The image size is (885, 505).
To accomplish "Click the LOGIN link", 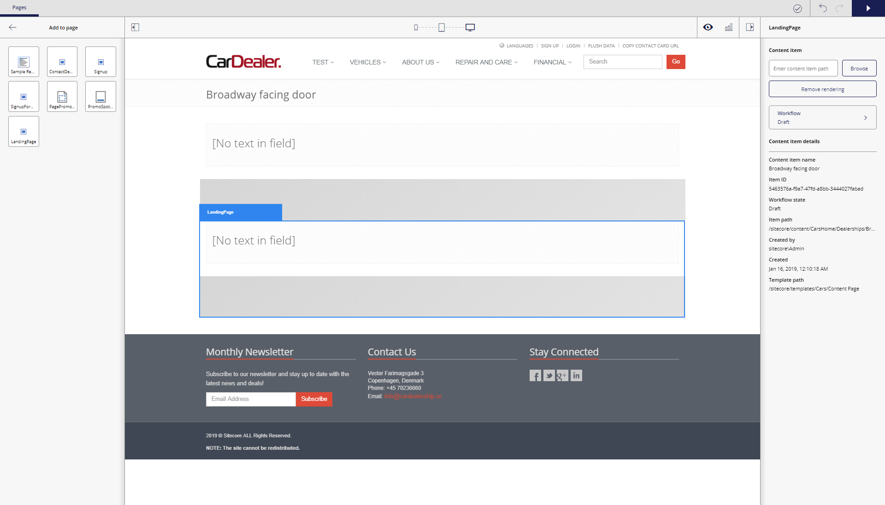I will tap(573, 46).
